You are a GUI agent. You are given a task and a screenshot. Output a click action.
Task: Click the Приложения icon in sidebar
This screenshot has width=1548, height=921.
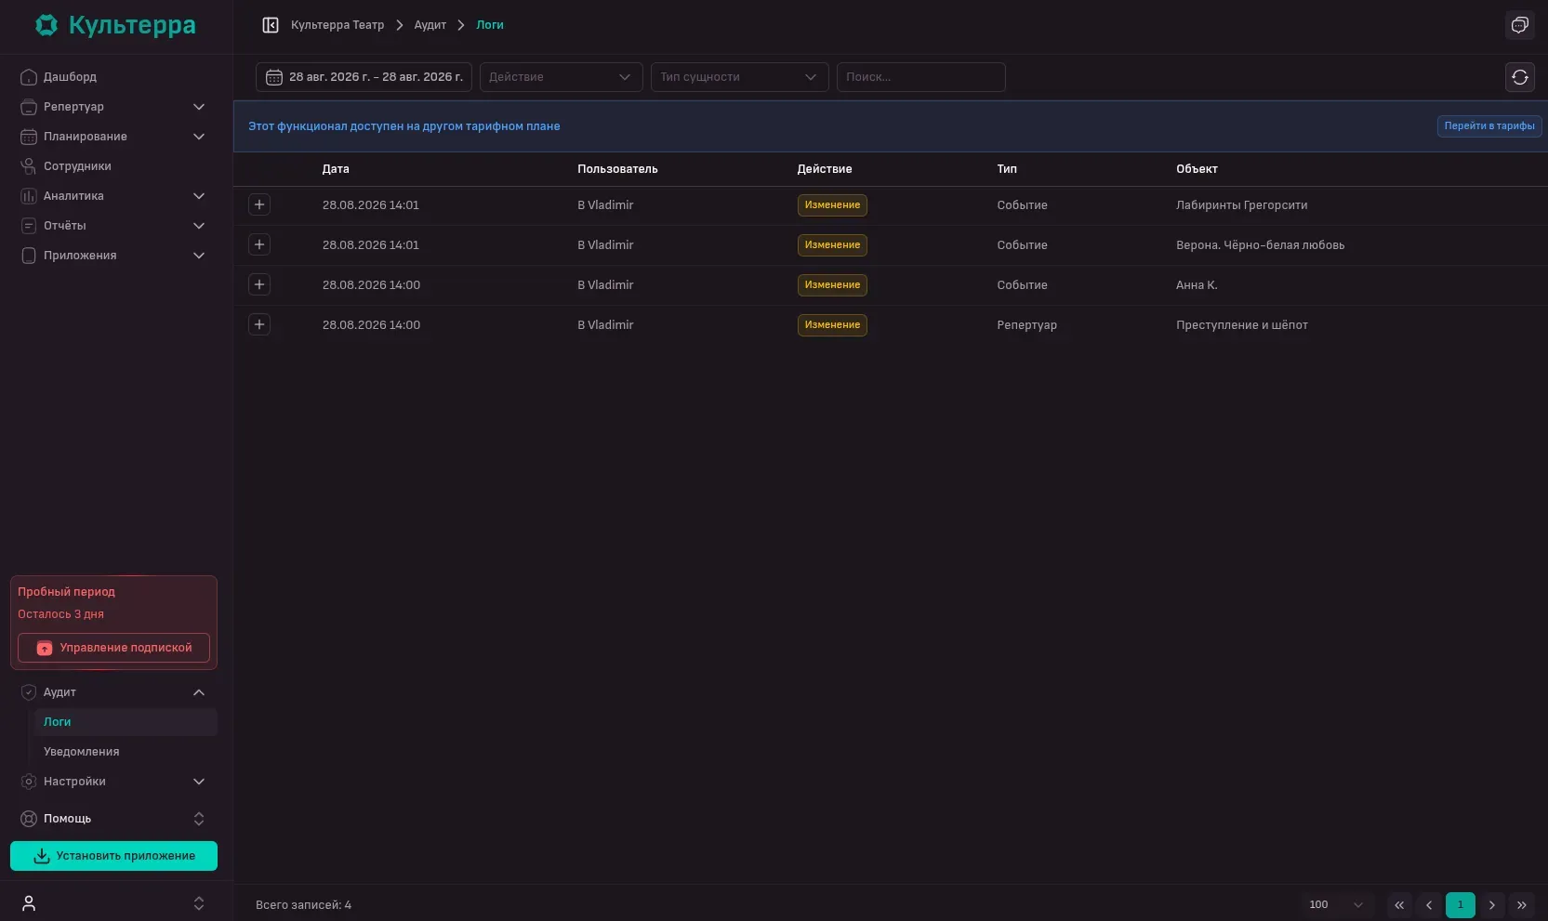[29, 256]
